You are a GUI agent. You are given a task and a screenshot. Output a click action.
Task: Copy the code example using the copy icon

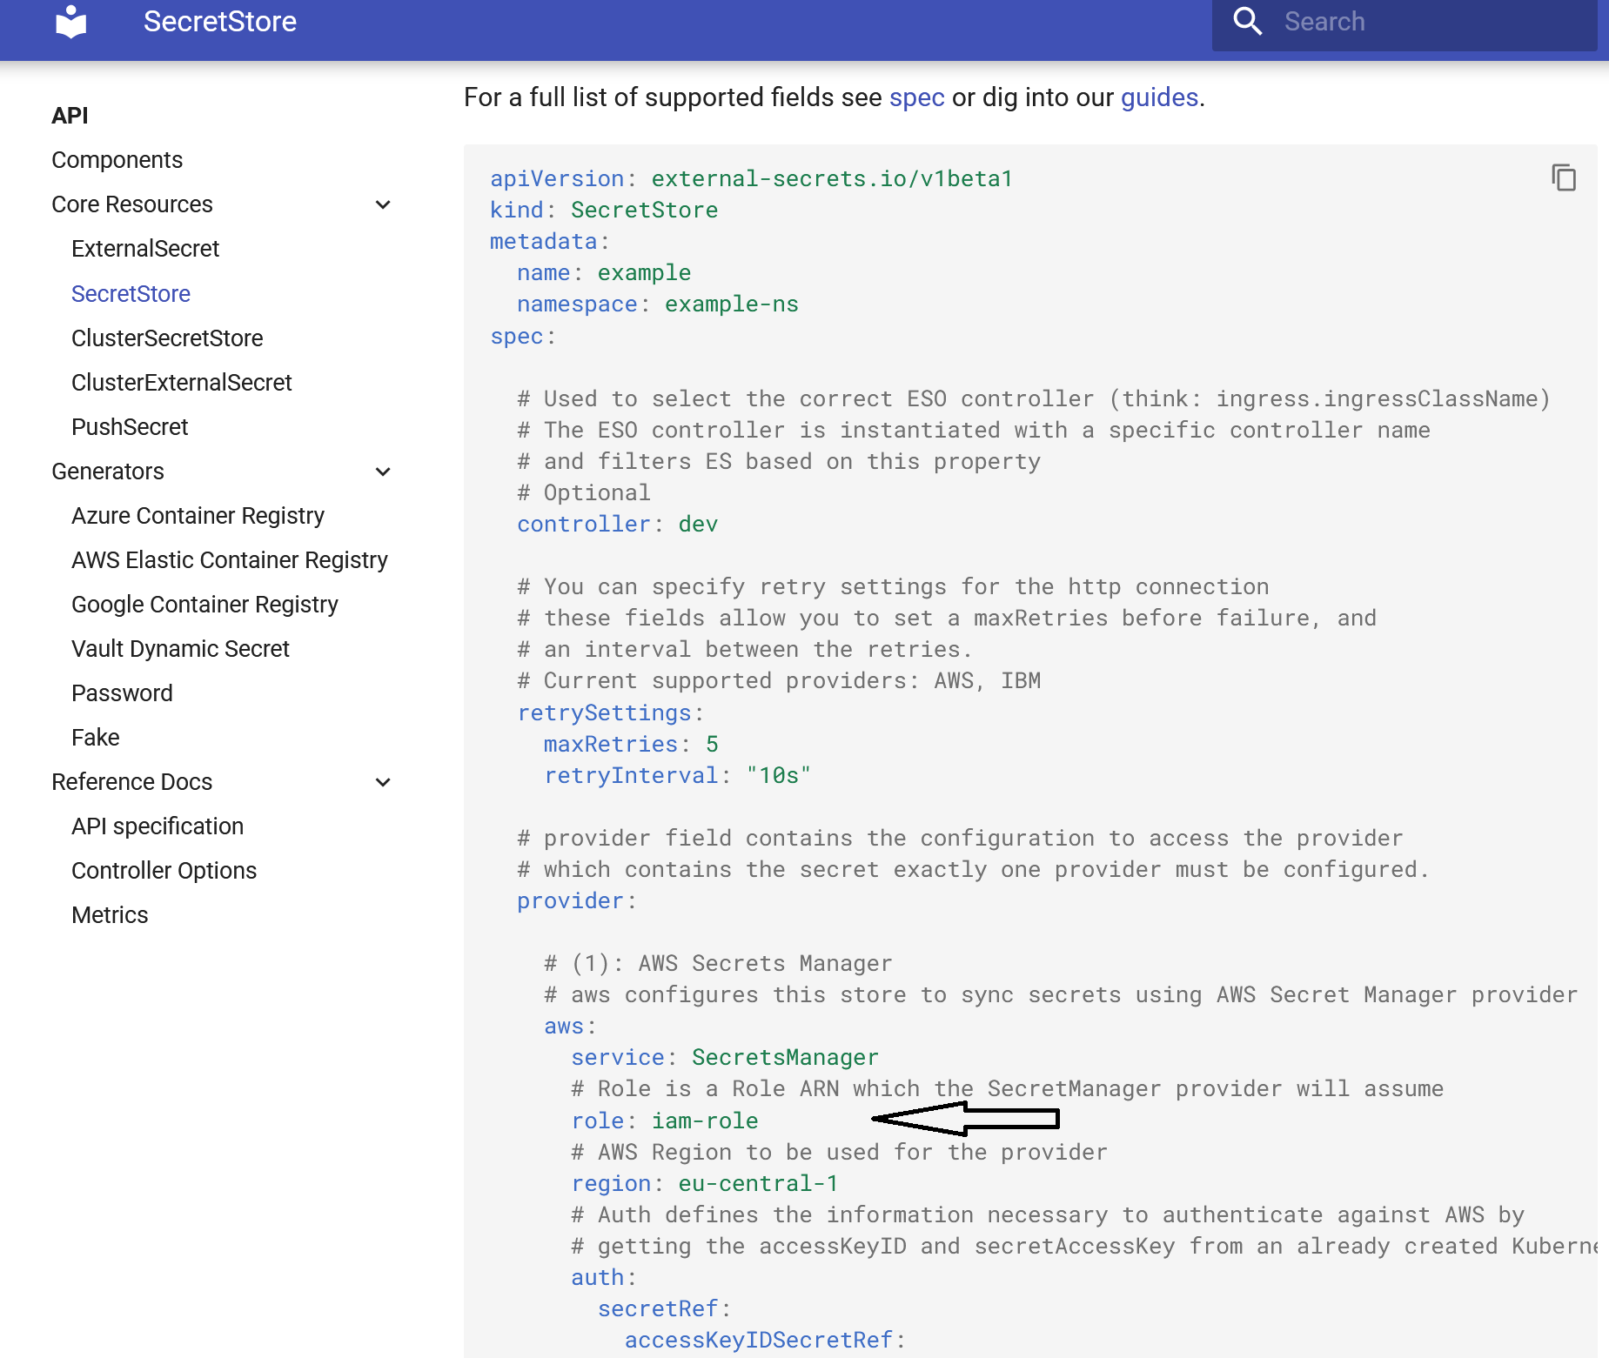(x=1564, y=177)
